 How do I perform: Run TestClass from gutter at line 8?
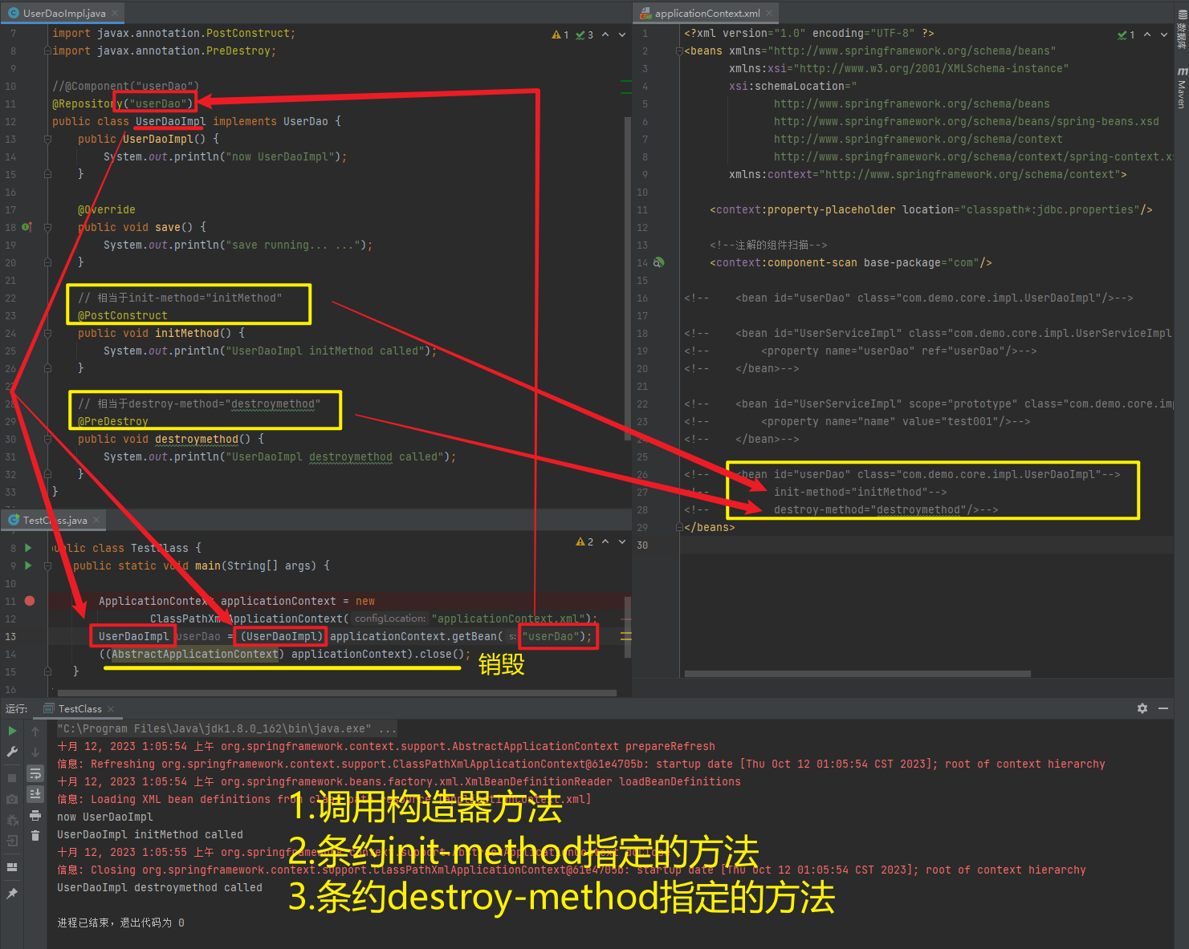(29, 548)
